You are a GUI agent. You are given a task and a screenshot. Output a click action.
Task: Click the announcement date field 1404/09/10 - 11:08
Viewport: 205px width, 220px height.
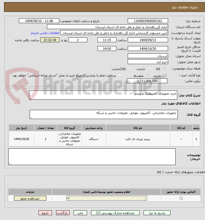[x=39, y=21]
